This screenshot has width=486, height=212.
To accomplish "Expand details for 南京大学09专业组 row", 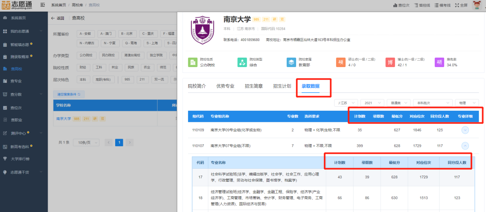I will point(465,130).
